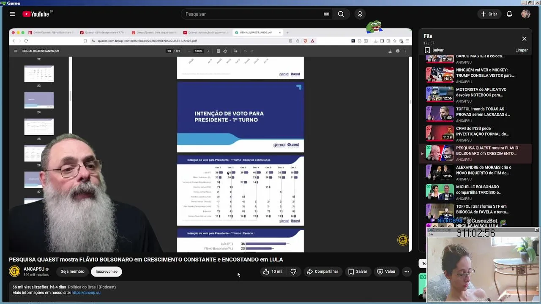
Task: Click the PDF zoom out minus button
Action: click(x=189, y=51)
